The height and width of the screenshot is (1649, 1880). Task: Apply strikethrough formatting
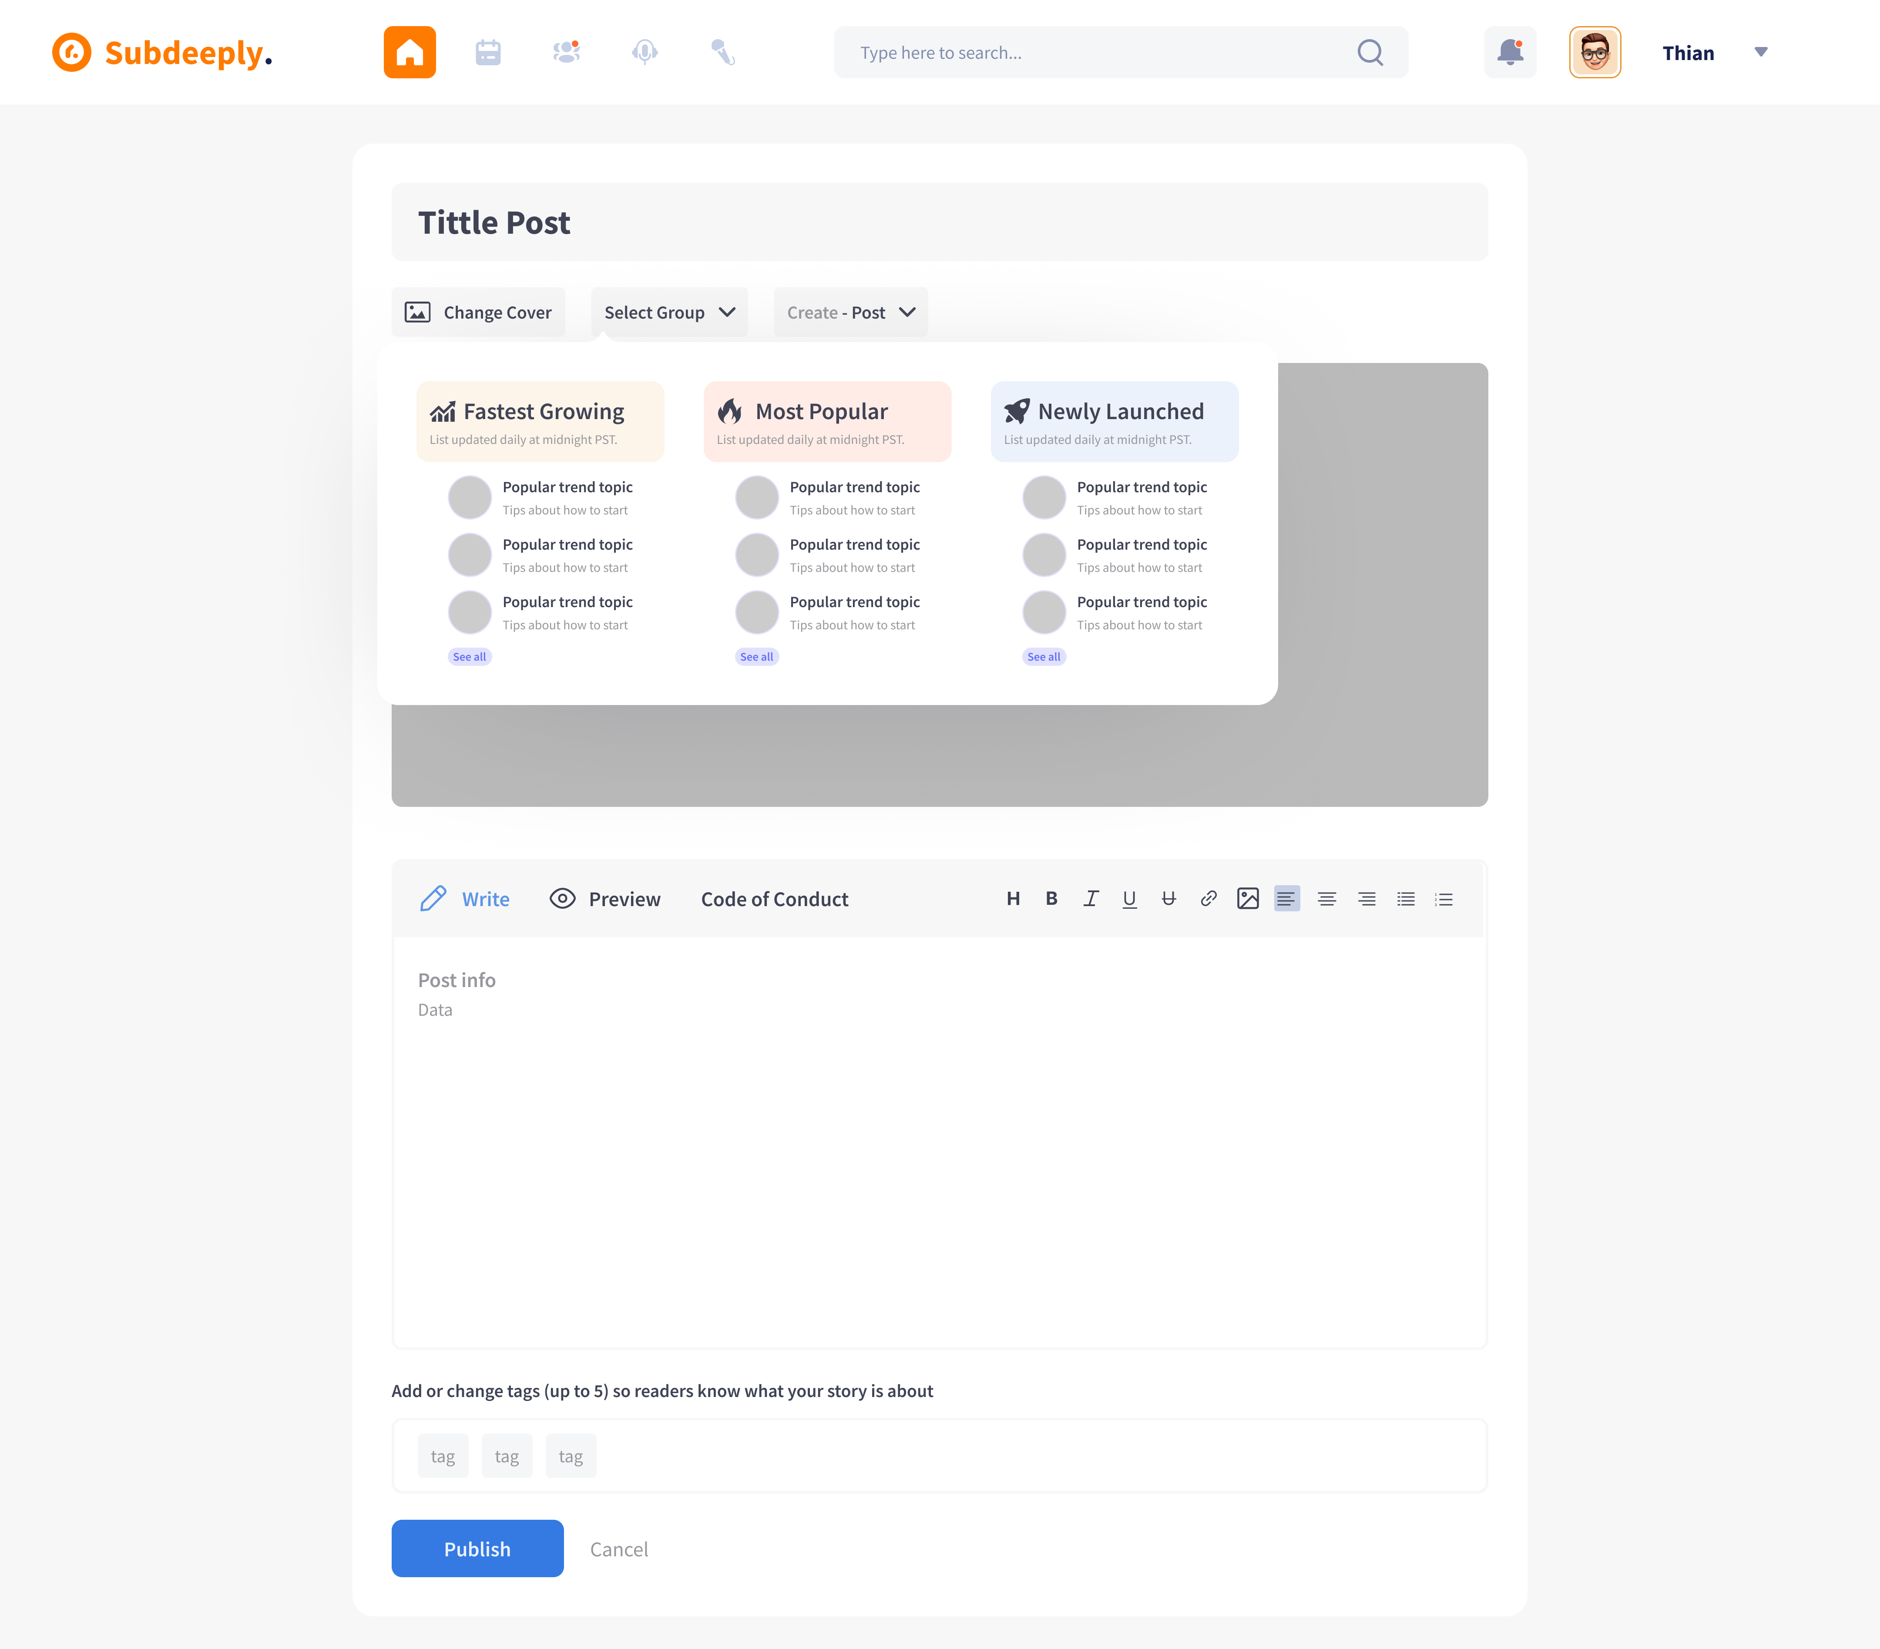[x=1168, y=899]
